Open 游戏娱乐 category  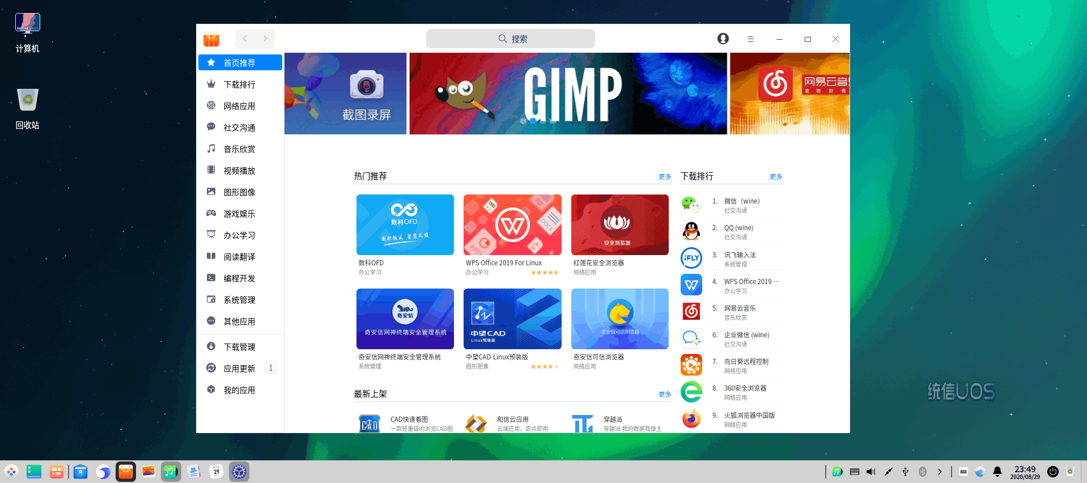(240, 213)
